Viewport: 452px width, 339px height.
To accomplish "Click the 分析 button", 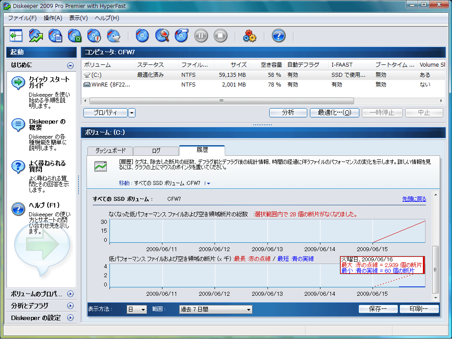I will (288, 113).
